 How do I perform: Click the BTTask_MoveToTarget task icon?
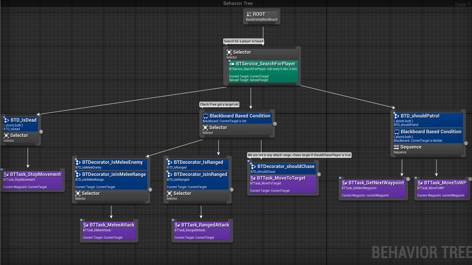coord(253,178)
